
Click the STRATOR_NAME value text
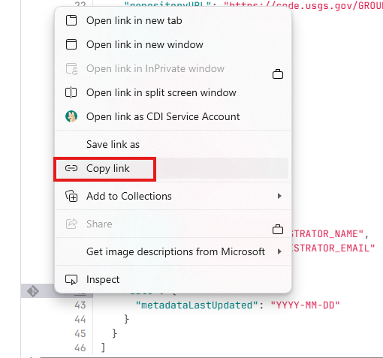click(x=327, y=234)
